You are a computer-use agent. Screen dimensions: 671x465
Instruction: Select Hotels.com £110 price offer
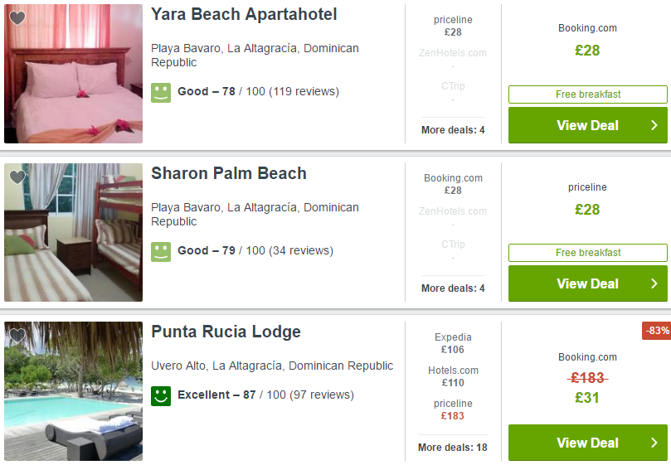tap(453, 376)
